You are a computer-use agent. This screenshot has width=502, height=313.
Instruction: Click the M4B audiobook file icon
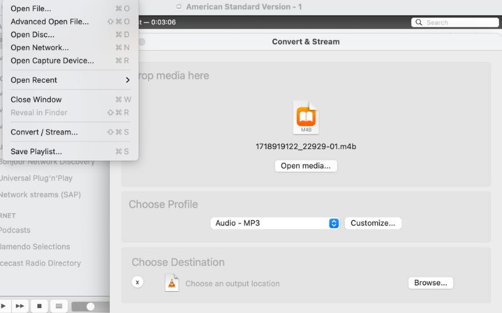306,118
